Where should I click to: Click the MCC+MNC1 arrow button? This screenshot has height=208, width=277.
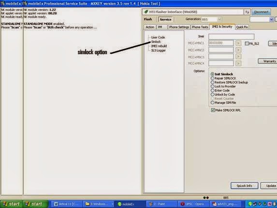click(x=238, y=43)
